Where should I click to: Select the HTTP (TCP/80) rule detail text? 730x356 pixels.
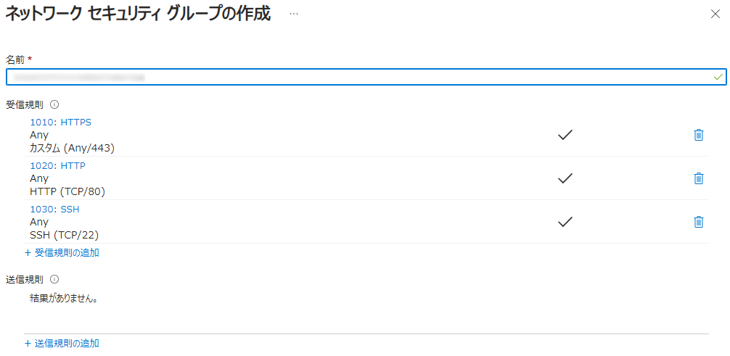pos(67,191)
